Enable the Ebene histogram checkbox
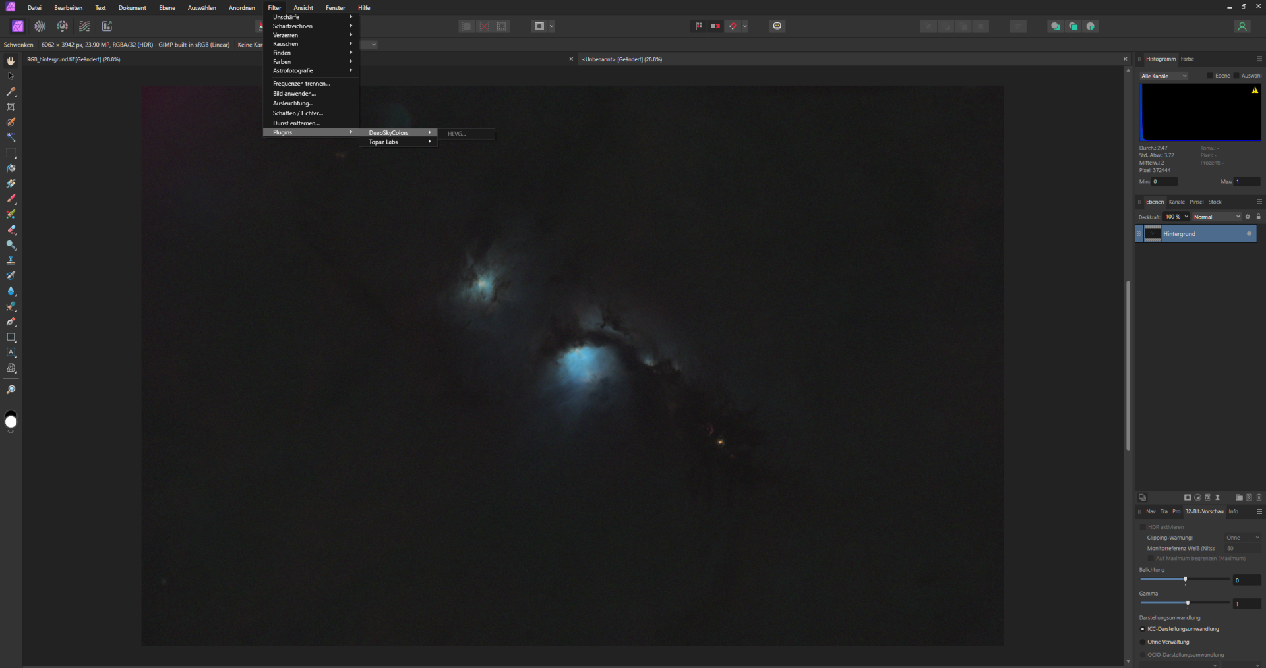This screenshot has height=668, width=1266. coord(1210,76)
